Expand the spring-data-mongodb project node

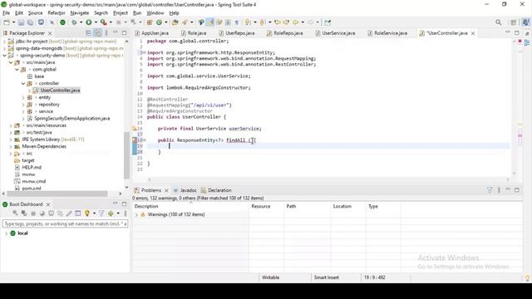[x=4, y=48]
